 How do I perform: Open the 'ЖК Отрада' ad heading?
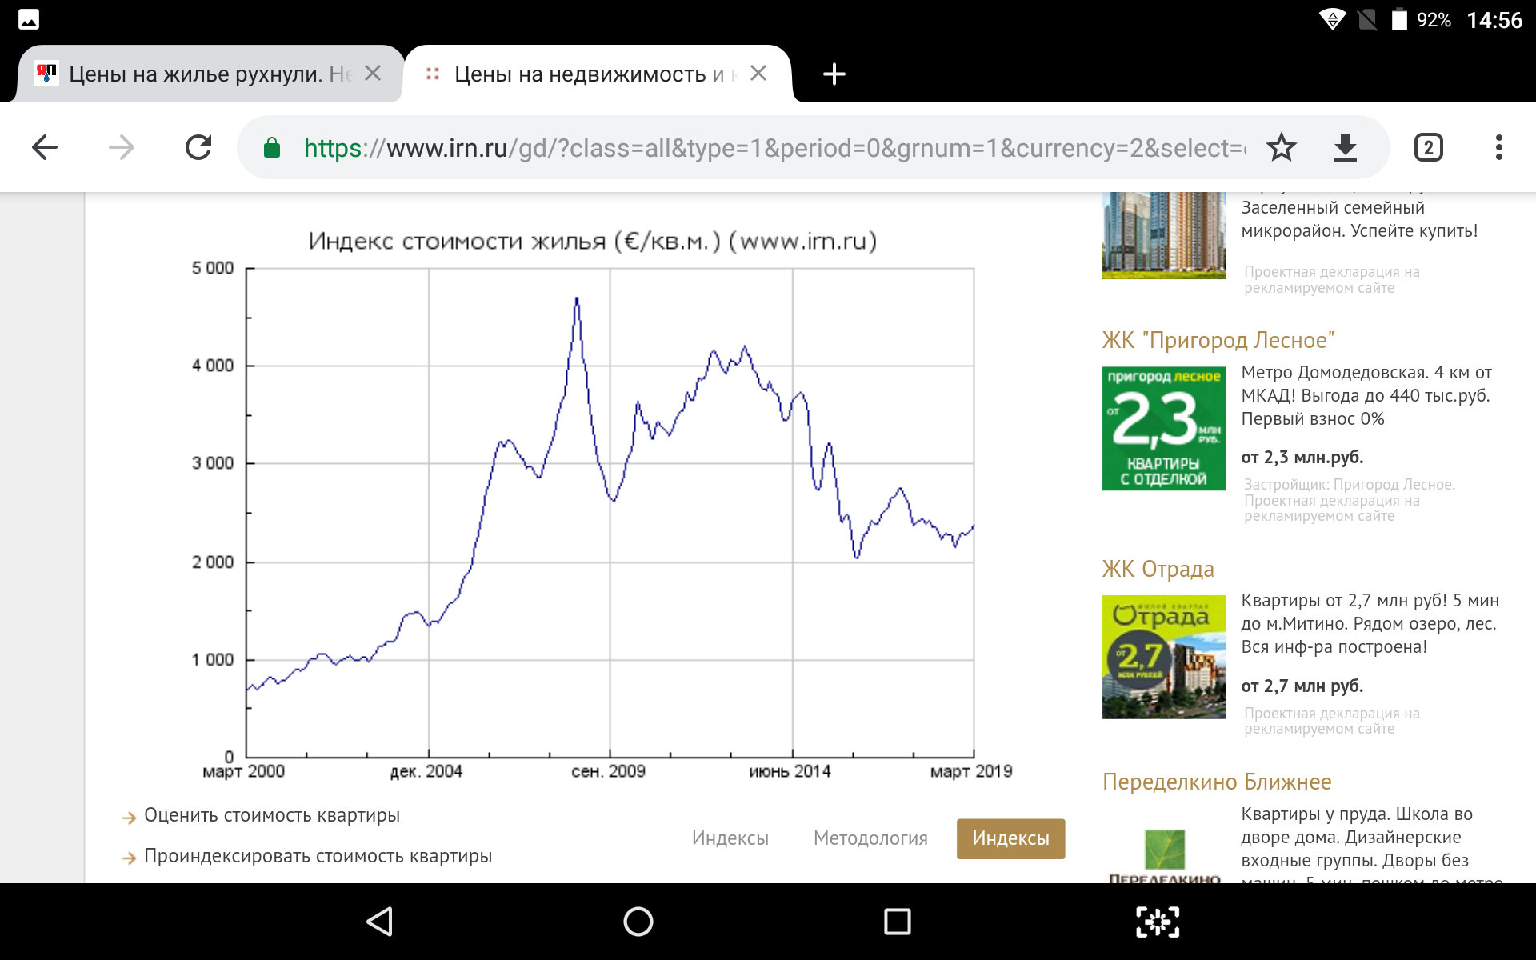(1158, 569)
